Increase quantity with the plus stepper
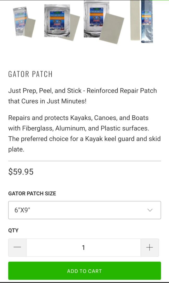This screenshot has width=169, height=283. pos(150,247)
